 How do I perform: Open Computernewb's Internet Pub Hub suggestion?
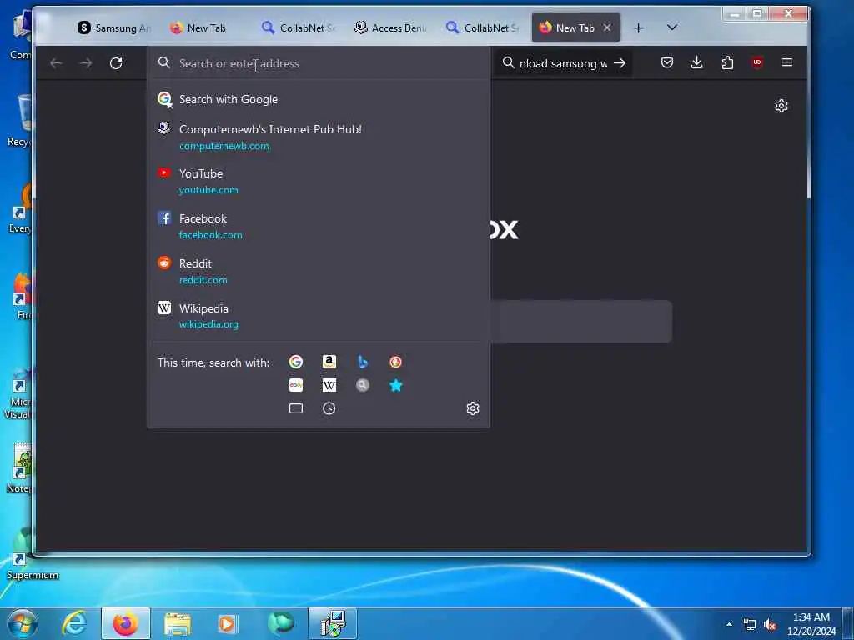coord(319,137)
